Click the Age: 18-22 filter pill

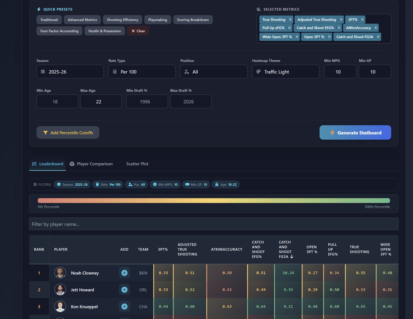(x=225, y=185)
